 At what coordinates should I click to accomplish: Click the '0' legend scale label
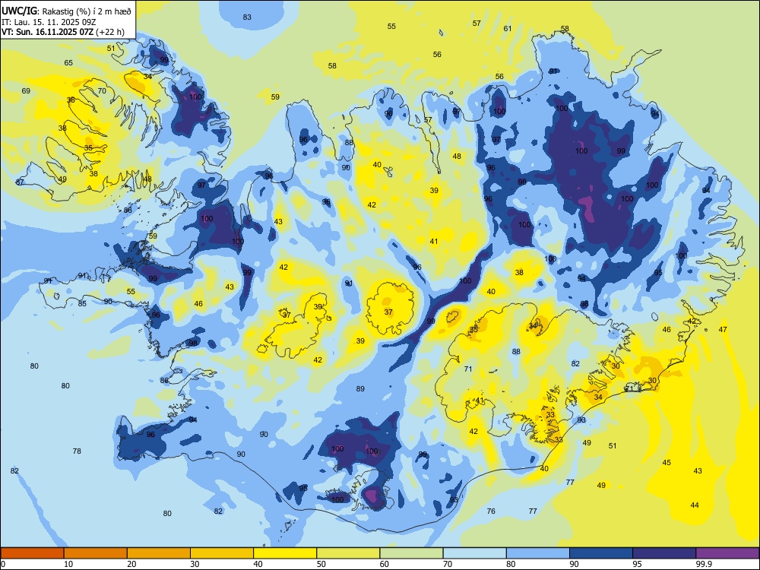tap(3, 564)
